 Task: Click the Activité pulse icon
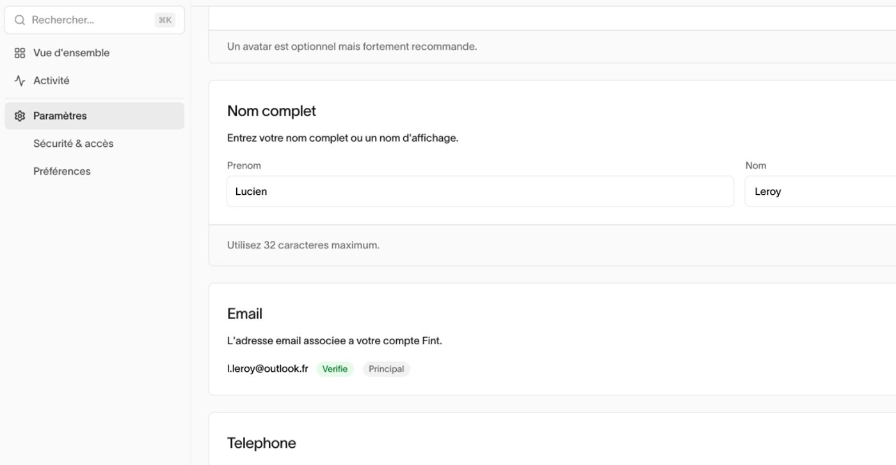[20, 80]
